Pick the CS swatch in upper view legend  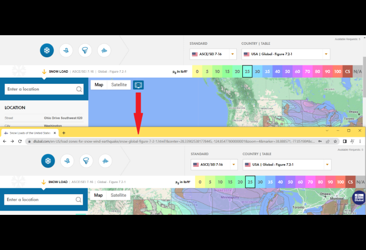point(348,71)
